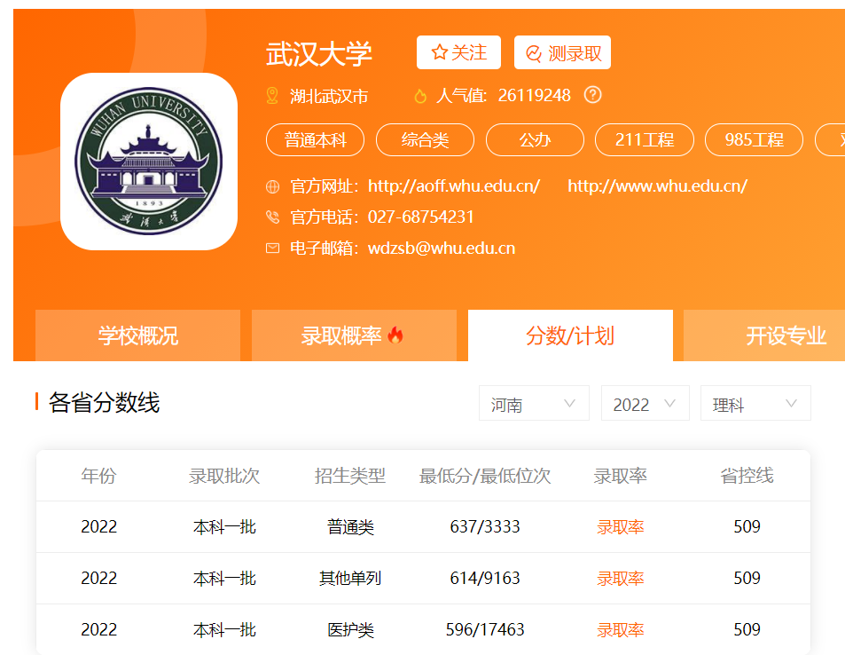The width and height of the screenshot is (845, 655).
Task: Click the 其他单列 cell
Action: (350, 579)
